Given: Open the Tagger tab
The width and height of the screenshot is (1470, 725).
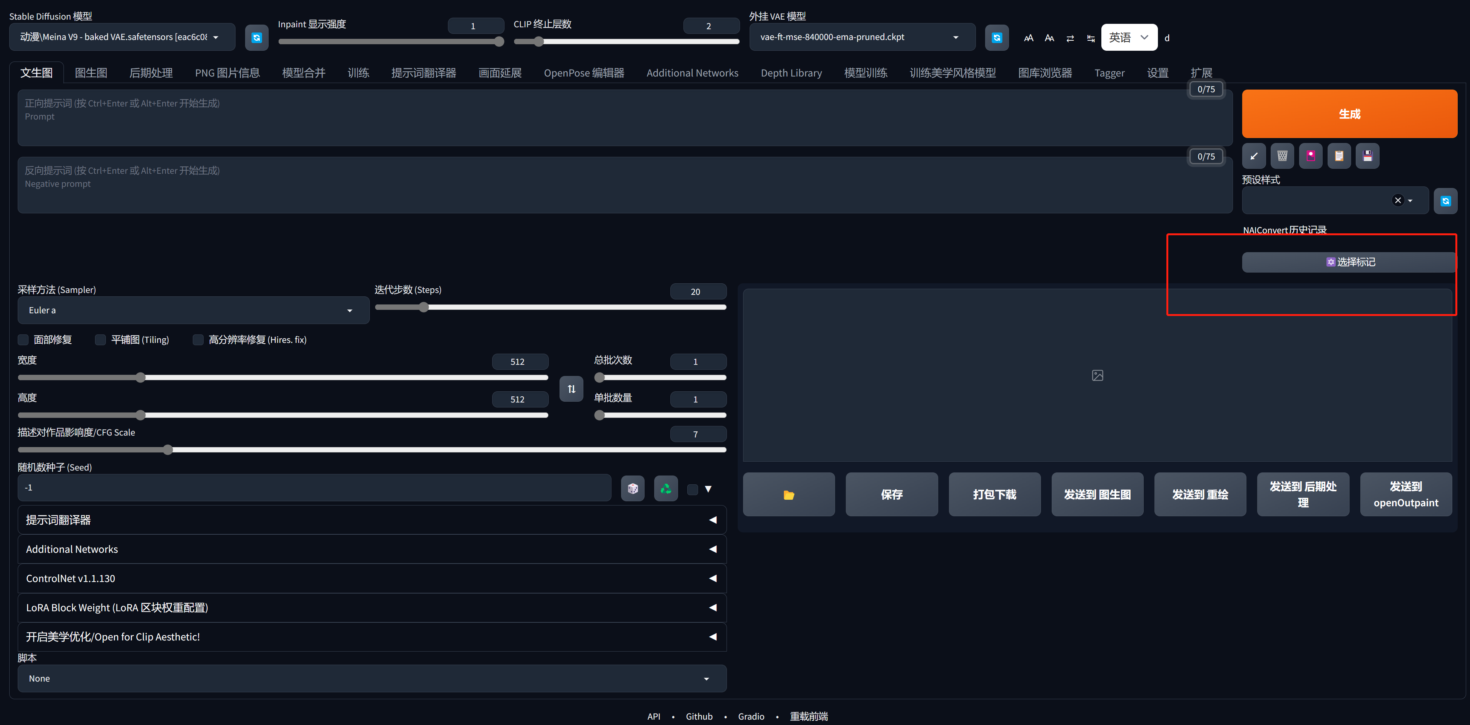Looking at the screenshot, I should [1109, 73].
